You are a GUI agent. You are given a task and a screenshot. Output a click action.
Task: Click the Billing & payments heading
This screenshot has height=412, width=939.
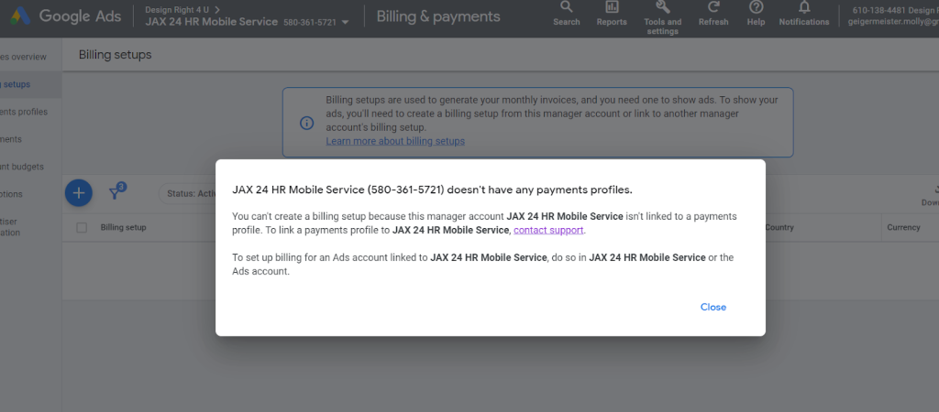438,16
